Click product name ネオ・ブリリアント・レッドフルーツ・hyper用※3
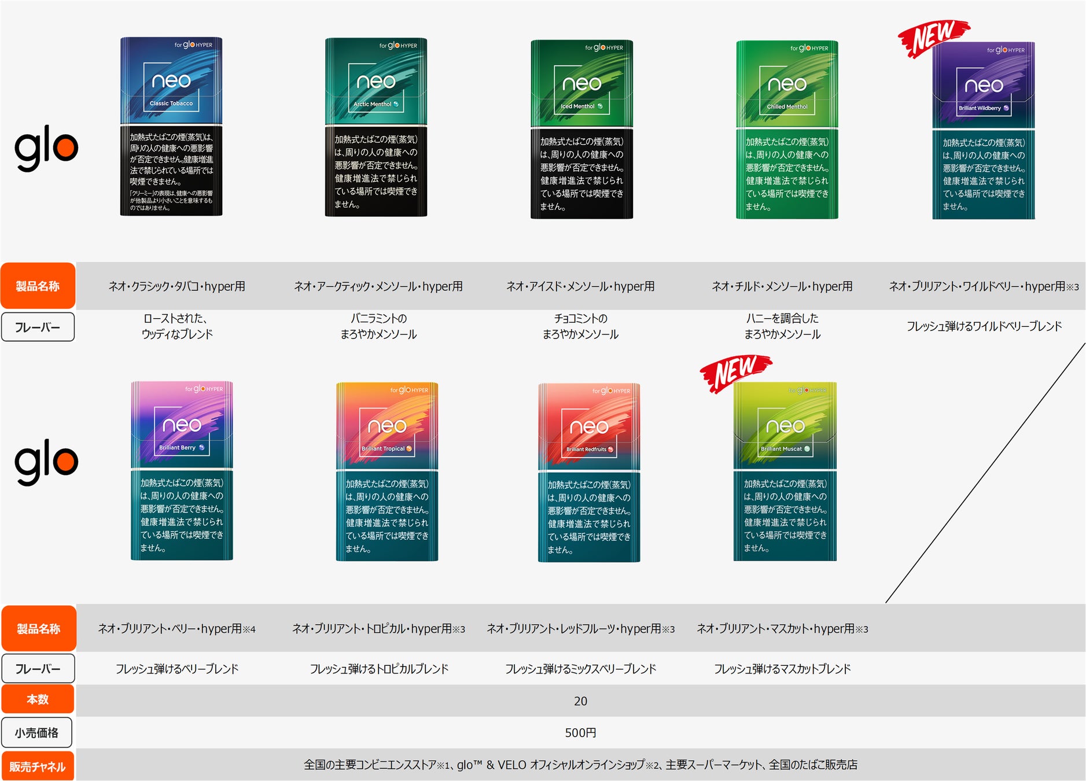The width and height of the screenshot is (1086, 781). pyautogui.click(x=581, y=629)
